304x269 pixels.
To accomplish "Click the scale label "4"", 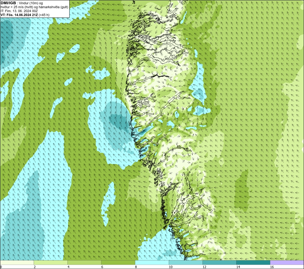I will (x=68, y=267).
